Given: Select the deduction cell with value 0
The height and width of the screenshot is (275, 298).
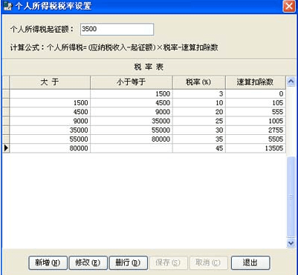Looking at the screenshot, I should click(256, 94).
